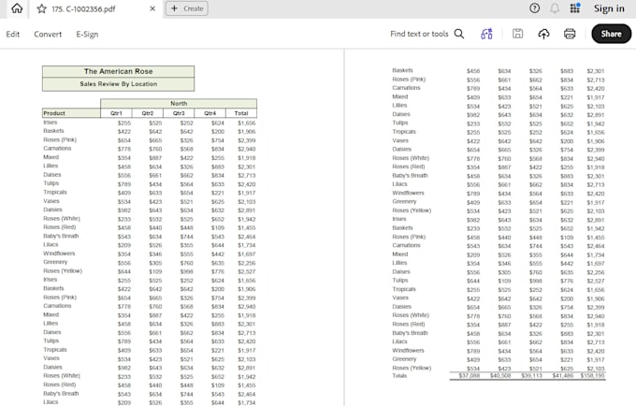This screenshot has width=636, height=406.
Task: Open the E-Sign menu
Action: coord(87,35)
